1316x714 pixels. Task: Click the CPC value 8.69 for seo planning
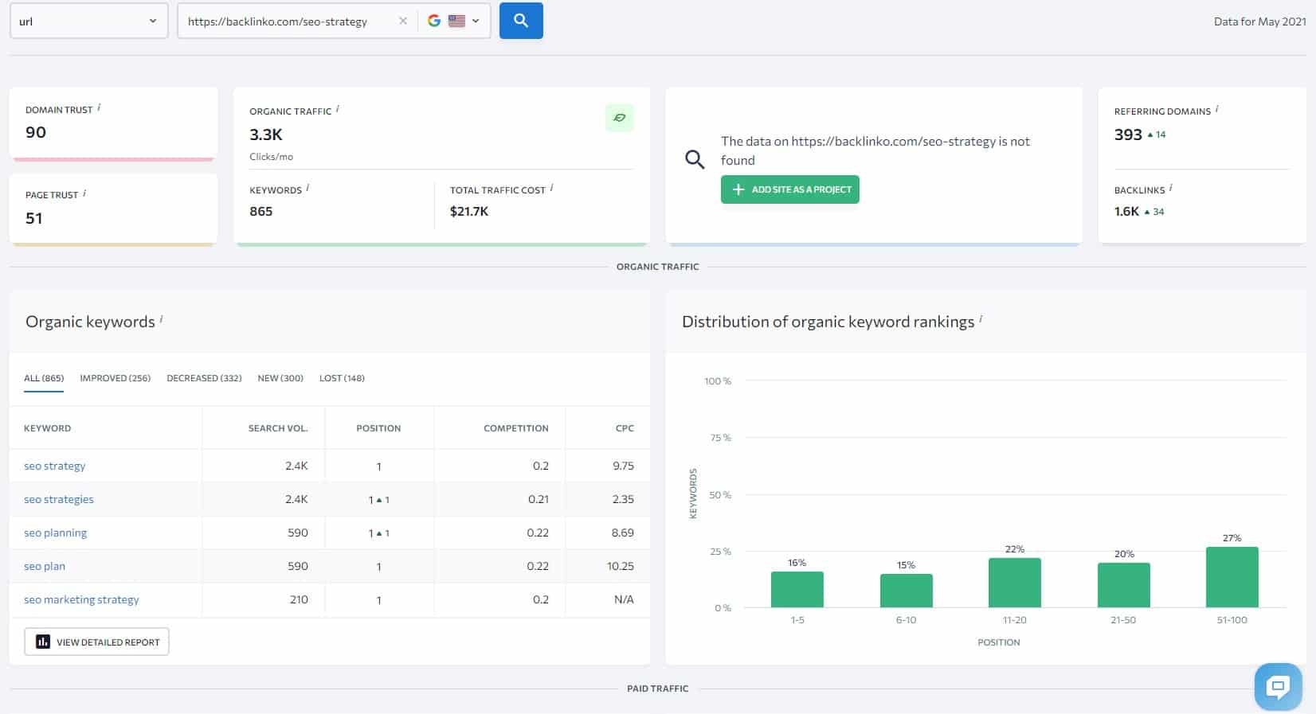(623, 533)
